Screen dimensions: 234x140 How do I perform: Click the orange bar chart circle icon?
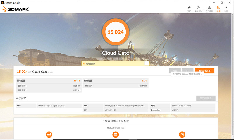[49, 134]
